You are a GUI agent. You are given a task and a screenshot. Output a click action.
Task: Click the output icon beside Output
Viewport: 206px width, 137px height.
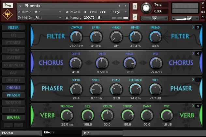(x=19, y=12)
